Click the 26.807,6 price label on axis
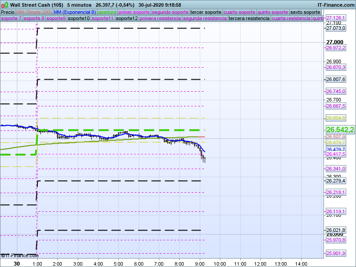Screen dimensions: 356x267 [x=336, y=79]
